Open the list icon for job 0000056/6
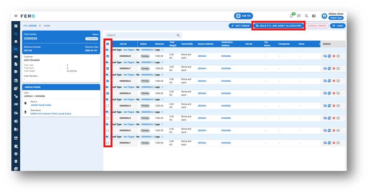The height and width of the screenshot is (194, 370). click(338, 81)
